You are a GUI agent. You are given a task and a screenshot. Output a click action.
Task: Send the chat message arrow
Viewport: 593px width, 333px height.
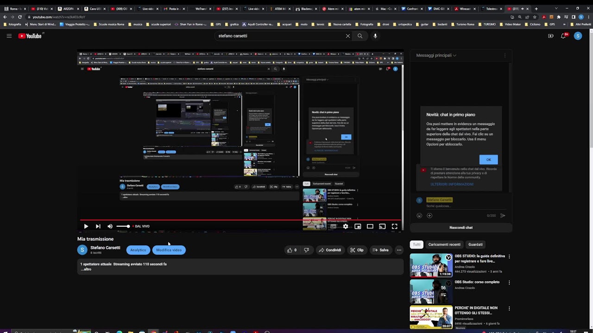[x=503, y=216]
